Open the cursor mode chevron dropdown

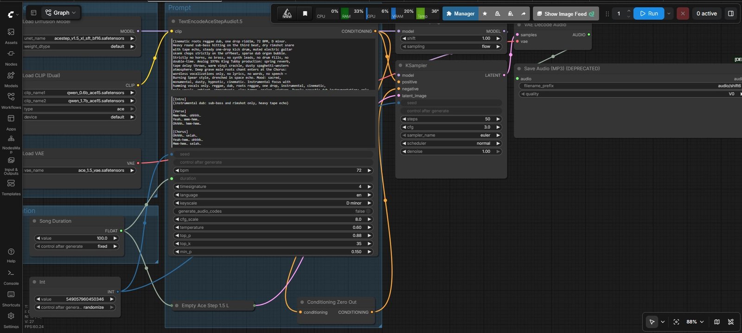pyautogui.click(x=663, y=322)
